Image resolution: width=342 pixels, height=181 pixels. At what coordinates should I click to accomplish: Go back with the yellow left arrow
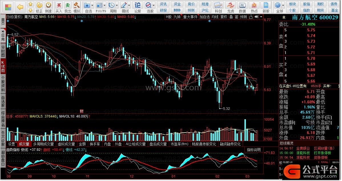[x=20, y=7]
